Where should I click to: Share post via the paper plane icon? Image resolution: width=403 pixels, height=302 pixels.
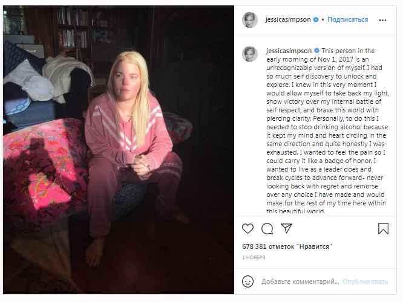coord(286,228)
